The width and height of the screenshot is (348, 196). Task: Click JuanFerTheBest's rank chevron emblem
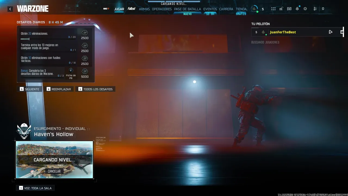[263, 32]
